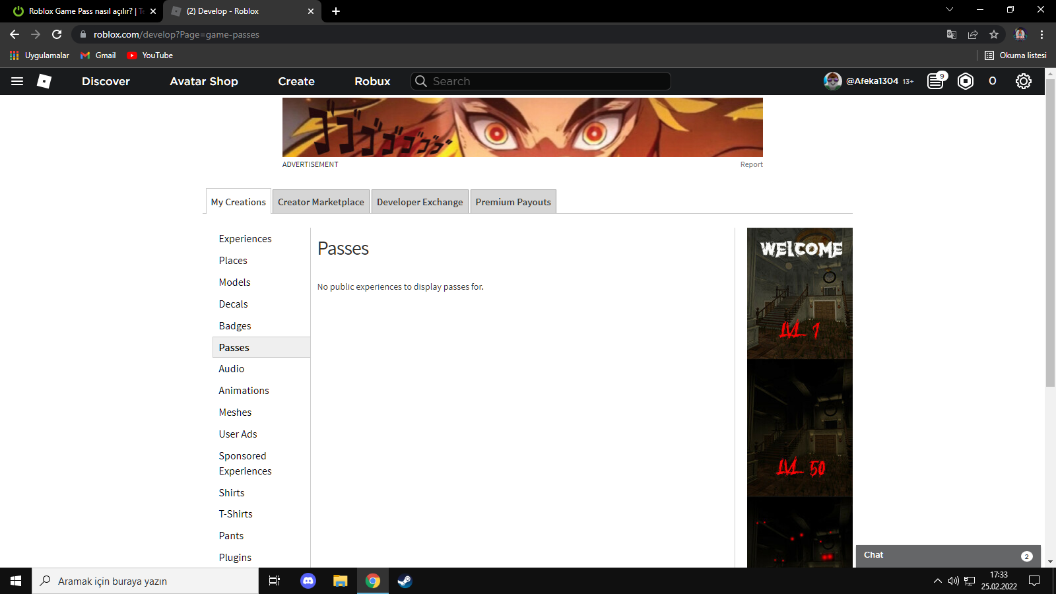Switch to the Premium Payouts tab
Viewport: 1056px width, 594px height.
click(x=513, y=202)
